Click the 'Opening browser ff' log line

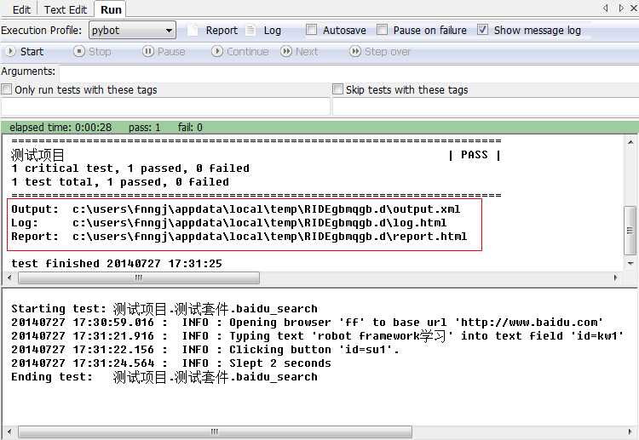click(307, 323)
